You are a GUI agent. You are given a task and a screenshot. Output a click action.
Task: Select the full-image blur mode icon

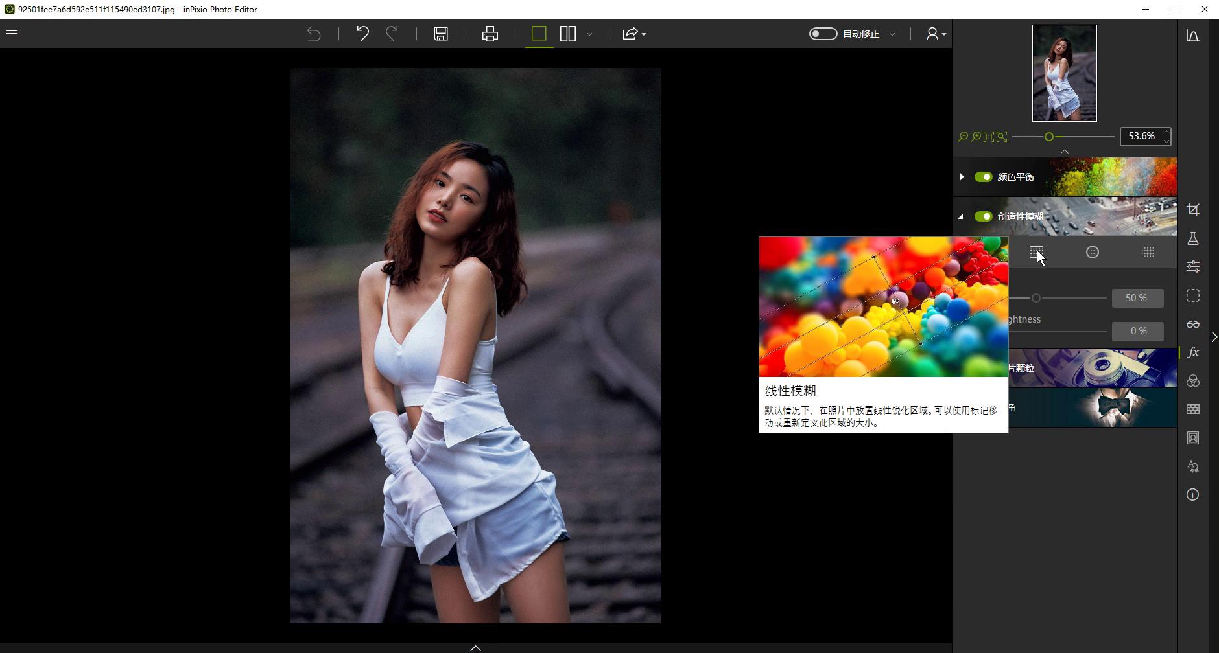click(x=1148, y=252)
